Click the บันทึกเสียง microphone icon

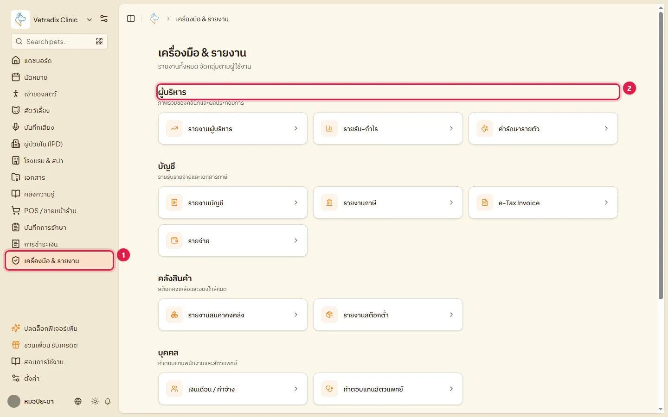pyautogui.click(x=16, y=127)
